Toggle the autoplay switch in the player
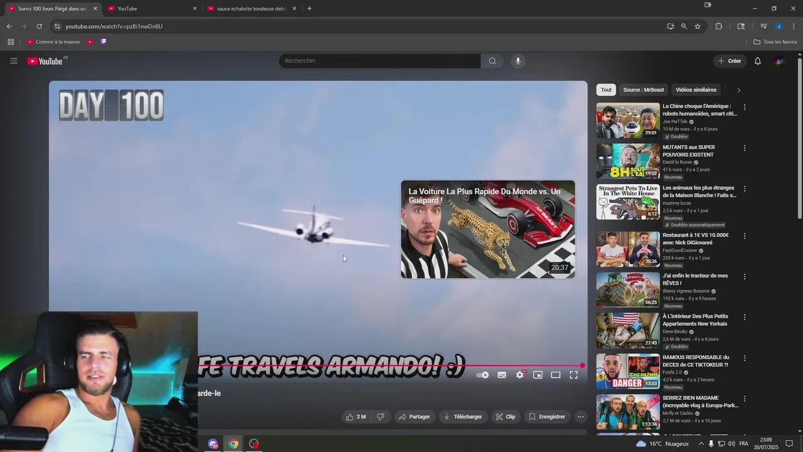803x452 pixels. point(483,375)
